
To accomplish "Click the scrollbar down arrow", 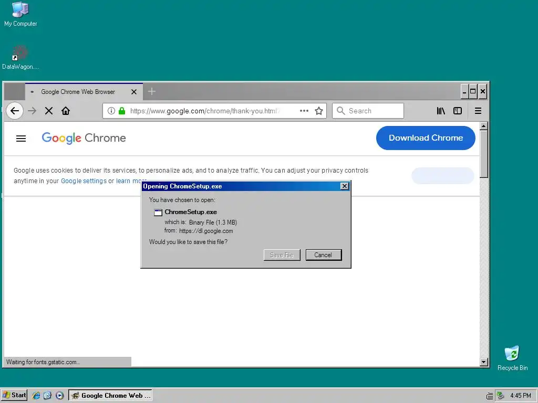I will [x=483, y=362].
